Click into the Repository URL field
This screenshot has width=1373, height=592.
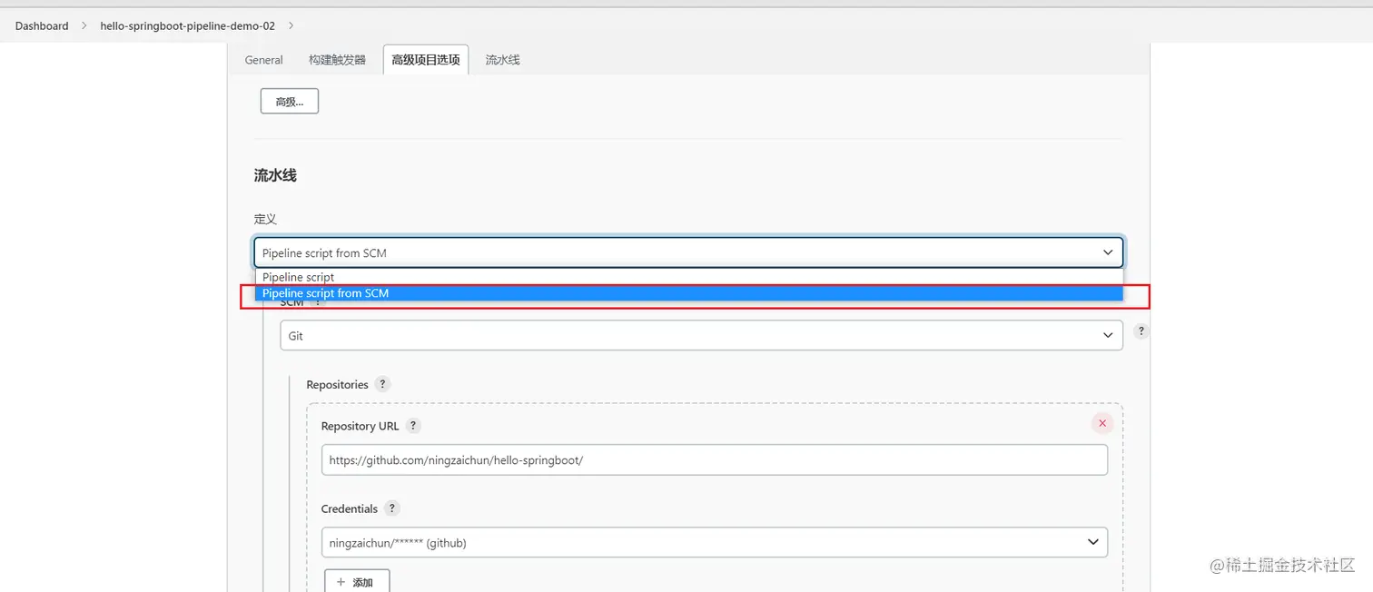point(714,460)
